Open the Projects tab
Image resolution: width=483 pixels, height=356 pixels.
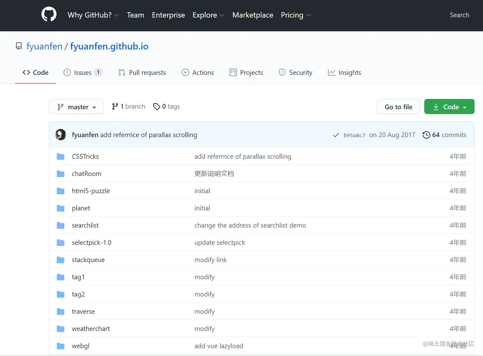[x=246, y=72]
